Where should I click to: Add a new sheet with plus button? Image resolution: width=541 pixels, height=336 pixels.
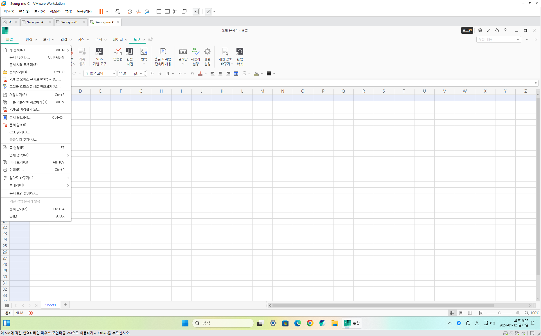click(x=65, y=305)
